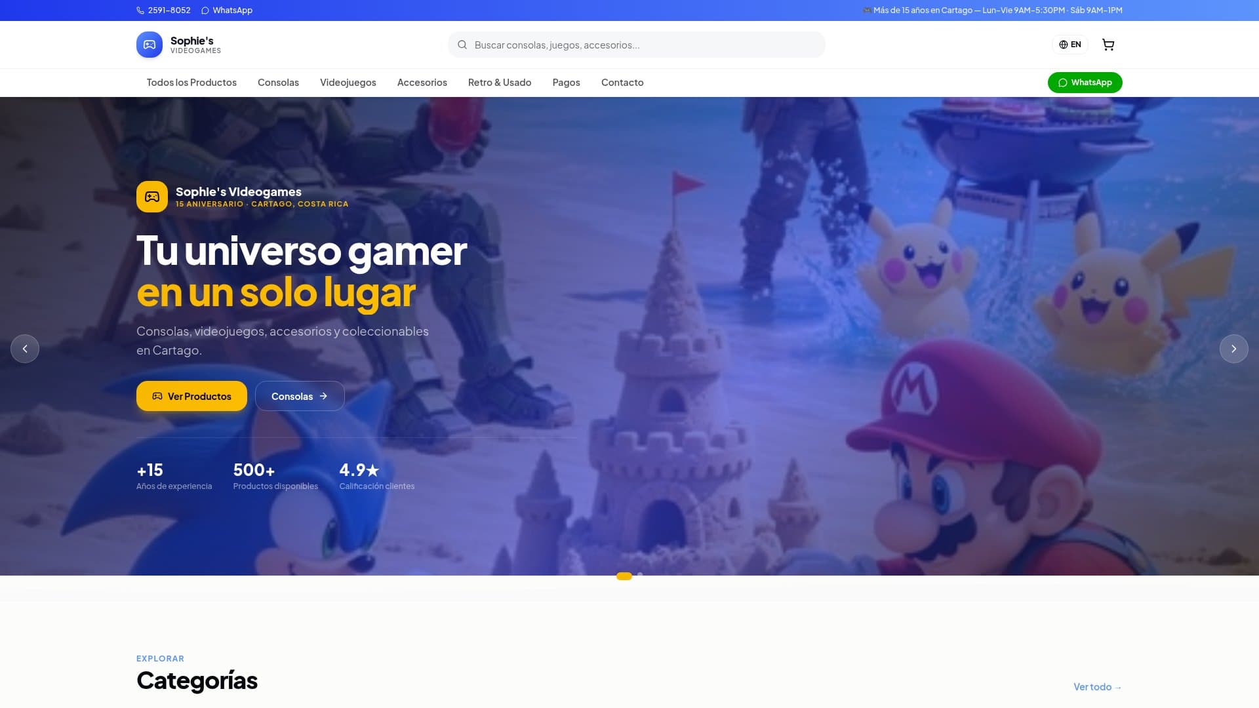
Task: Click the Consolas arrow hero button
Action: point(300,396)
